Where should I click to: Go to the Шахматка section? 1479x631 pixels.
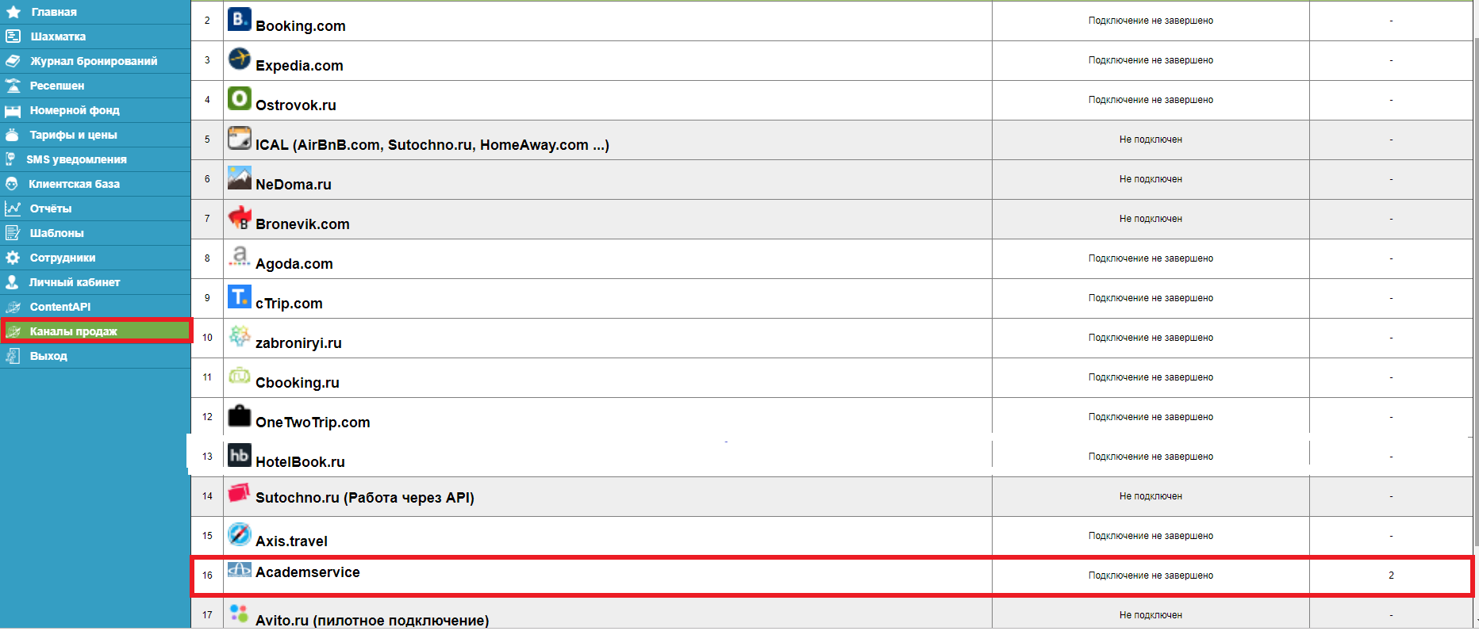pos(95,36)
